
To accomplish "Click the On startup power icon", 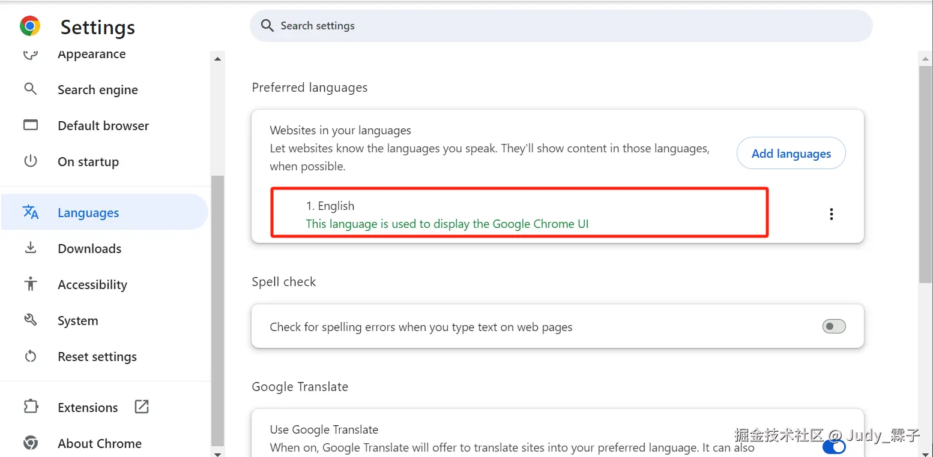I will click(x=30, y=161).
